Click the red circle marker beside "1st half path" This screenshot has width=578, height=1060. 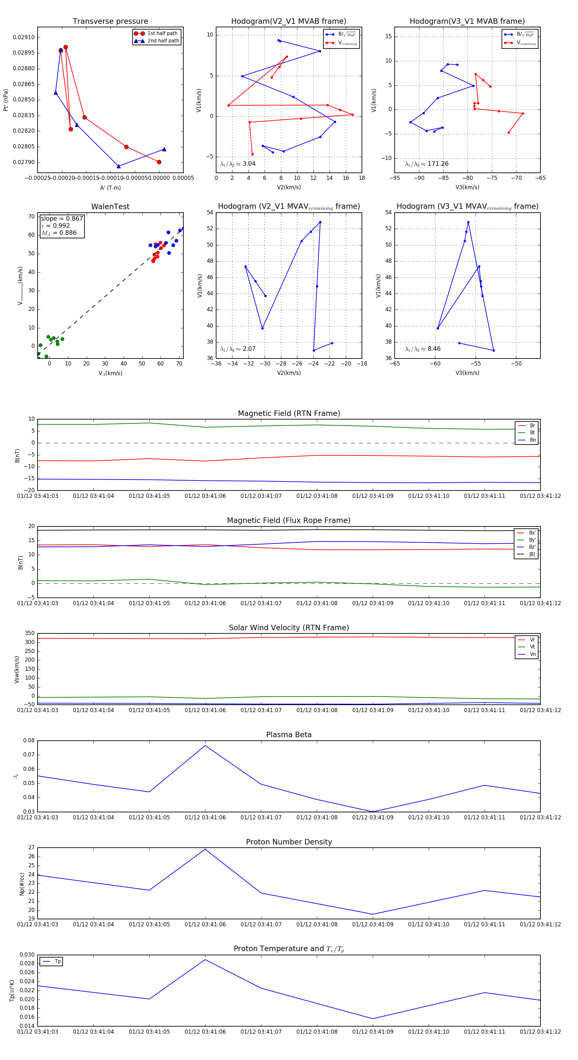pos(139,33)
